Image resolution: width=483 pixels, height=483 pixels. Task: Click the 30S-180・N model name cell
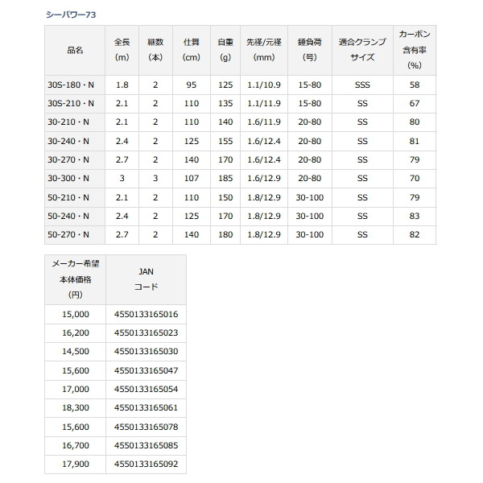pos(75,85)
